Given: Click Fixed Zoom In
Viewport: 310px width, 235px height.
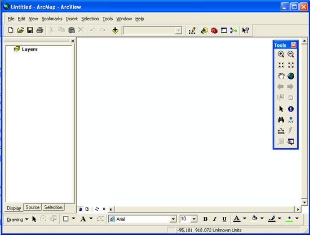Looking at the screenshot, I should (x=281, y=65).
